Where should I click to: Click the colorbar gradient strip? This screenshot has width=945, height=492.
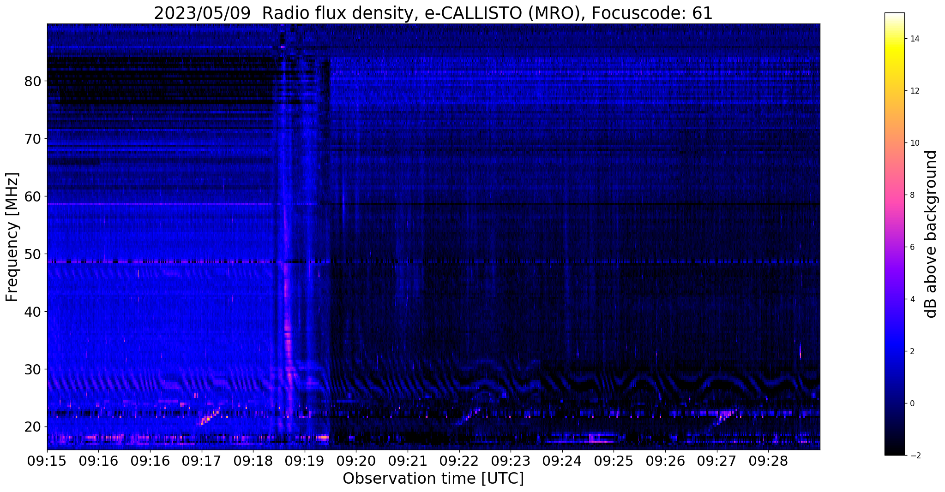click(894, 234)
